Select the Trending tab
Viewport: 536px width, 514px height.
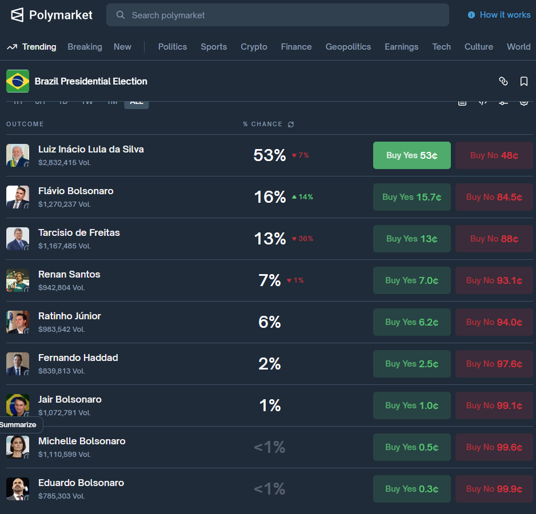[39, 47]
